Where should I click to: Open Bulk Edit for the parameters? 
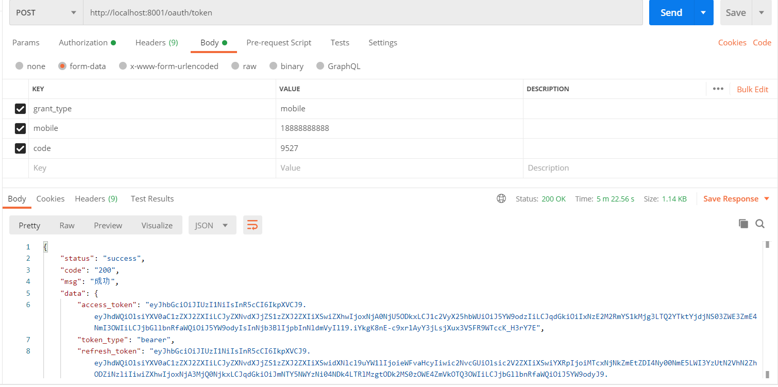[x=752, y=89]
